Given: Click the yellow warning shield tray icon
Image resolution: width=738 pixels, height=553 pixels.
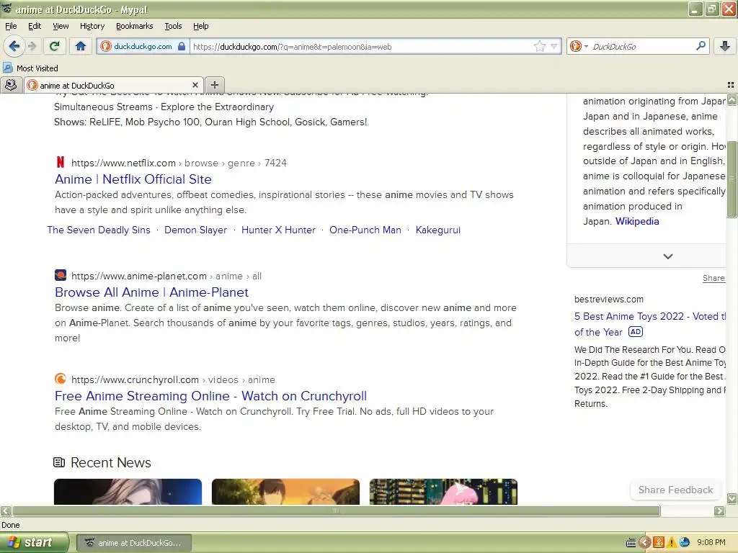Looking at the screenshot, I should tap(671, 543).
